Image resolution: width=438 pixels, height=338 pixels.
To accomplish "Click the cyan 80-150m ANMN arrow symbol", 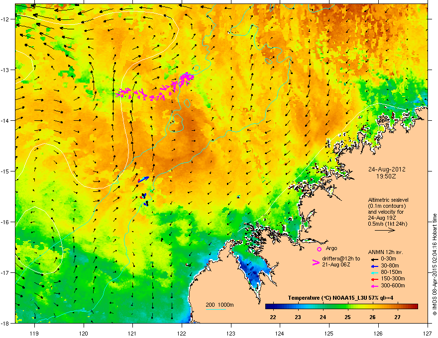I will click(375, 272).
